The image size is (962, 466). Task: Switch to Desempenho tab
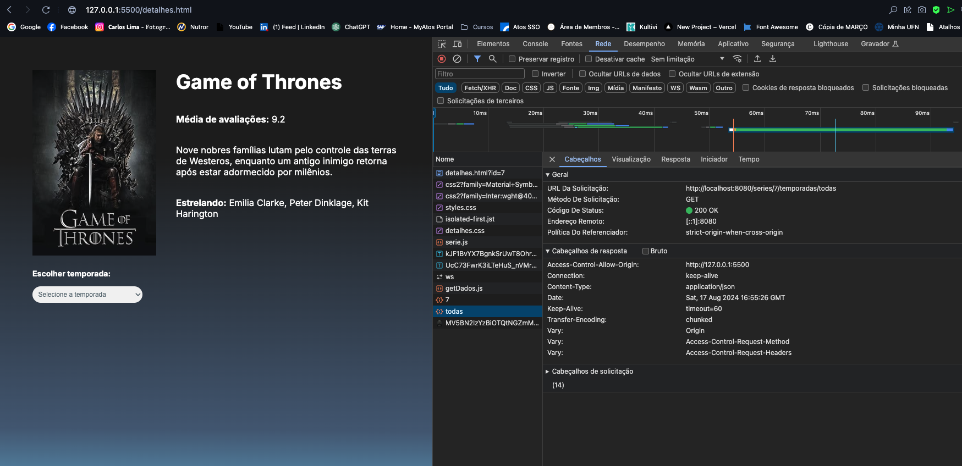(x=644, y=44)
